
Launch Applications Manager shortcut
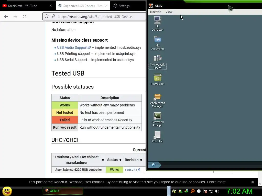coord(157,101)
